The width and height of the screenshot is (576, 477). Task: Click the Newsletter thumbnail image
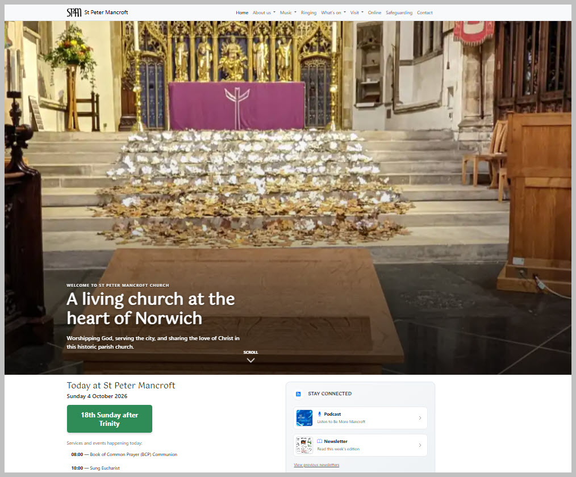point(304,445)
